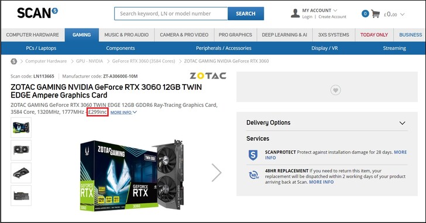Click scan code LN113665

[x=44, y=76]
